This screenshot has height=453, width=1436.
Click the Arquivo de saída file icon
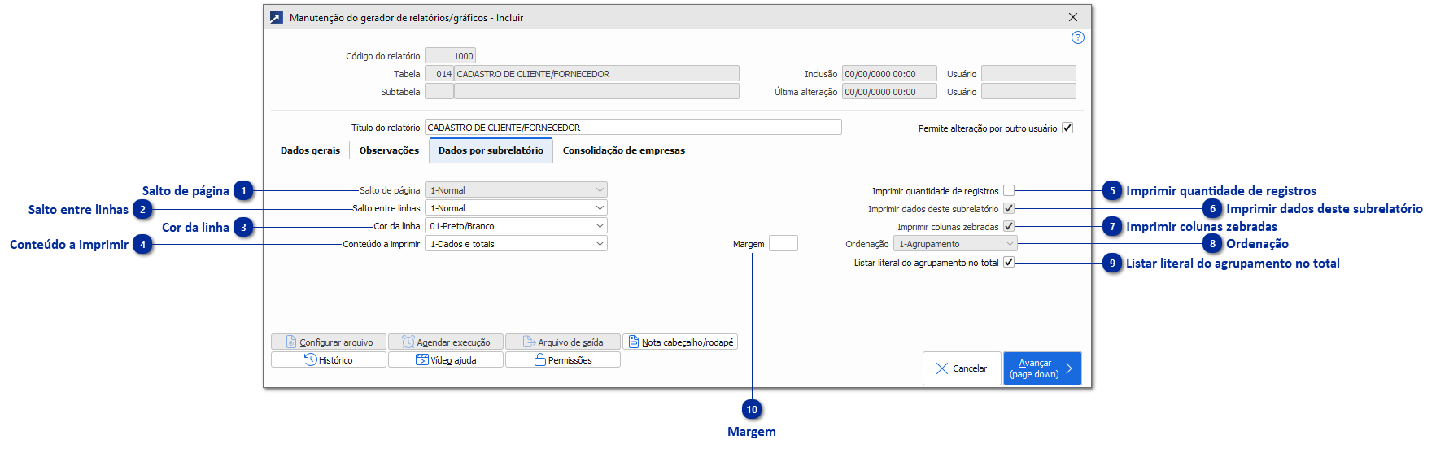[x=529, y=342]
